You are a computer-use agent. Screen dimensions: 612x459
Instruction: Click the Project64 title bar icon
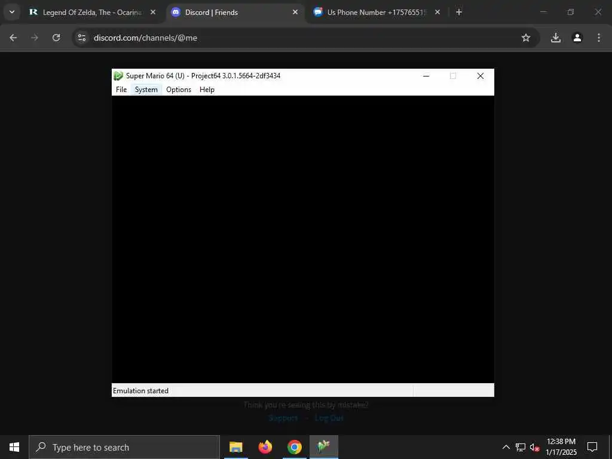[x=118, y=76]
